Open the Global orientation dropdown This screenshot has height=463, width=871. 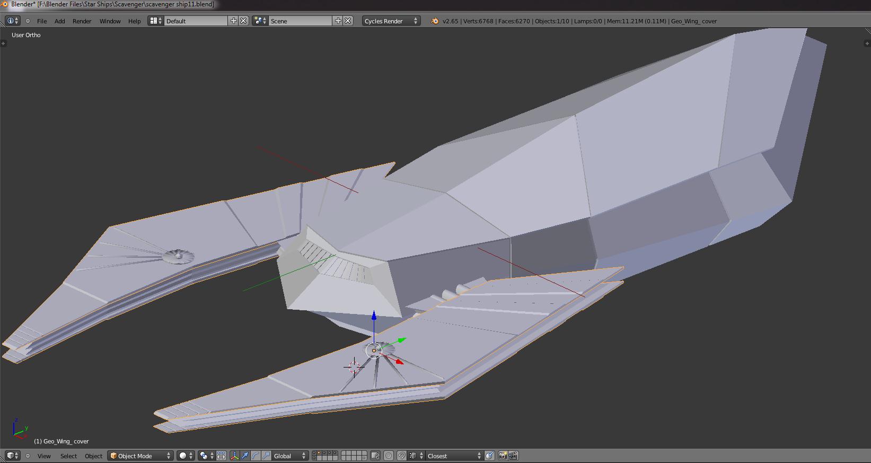pyautogui.click(x=289, y=456)
